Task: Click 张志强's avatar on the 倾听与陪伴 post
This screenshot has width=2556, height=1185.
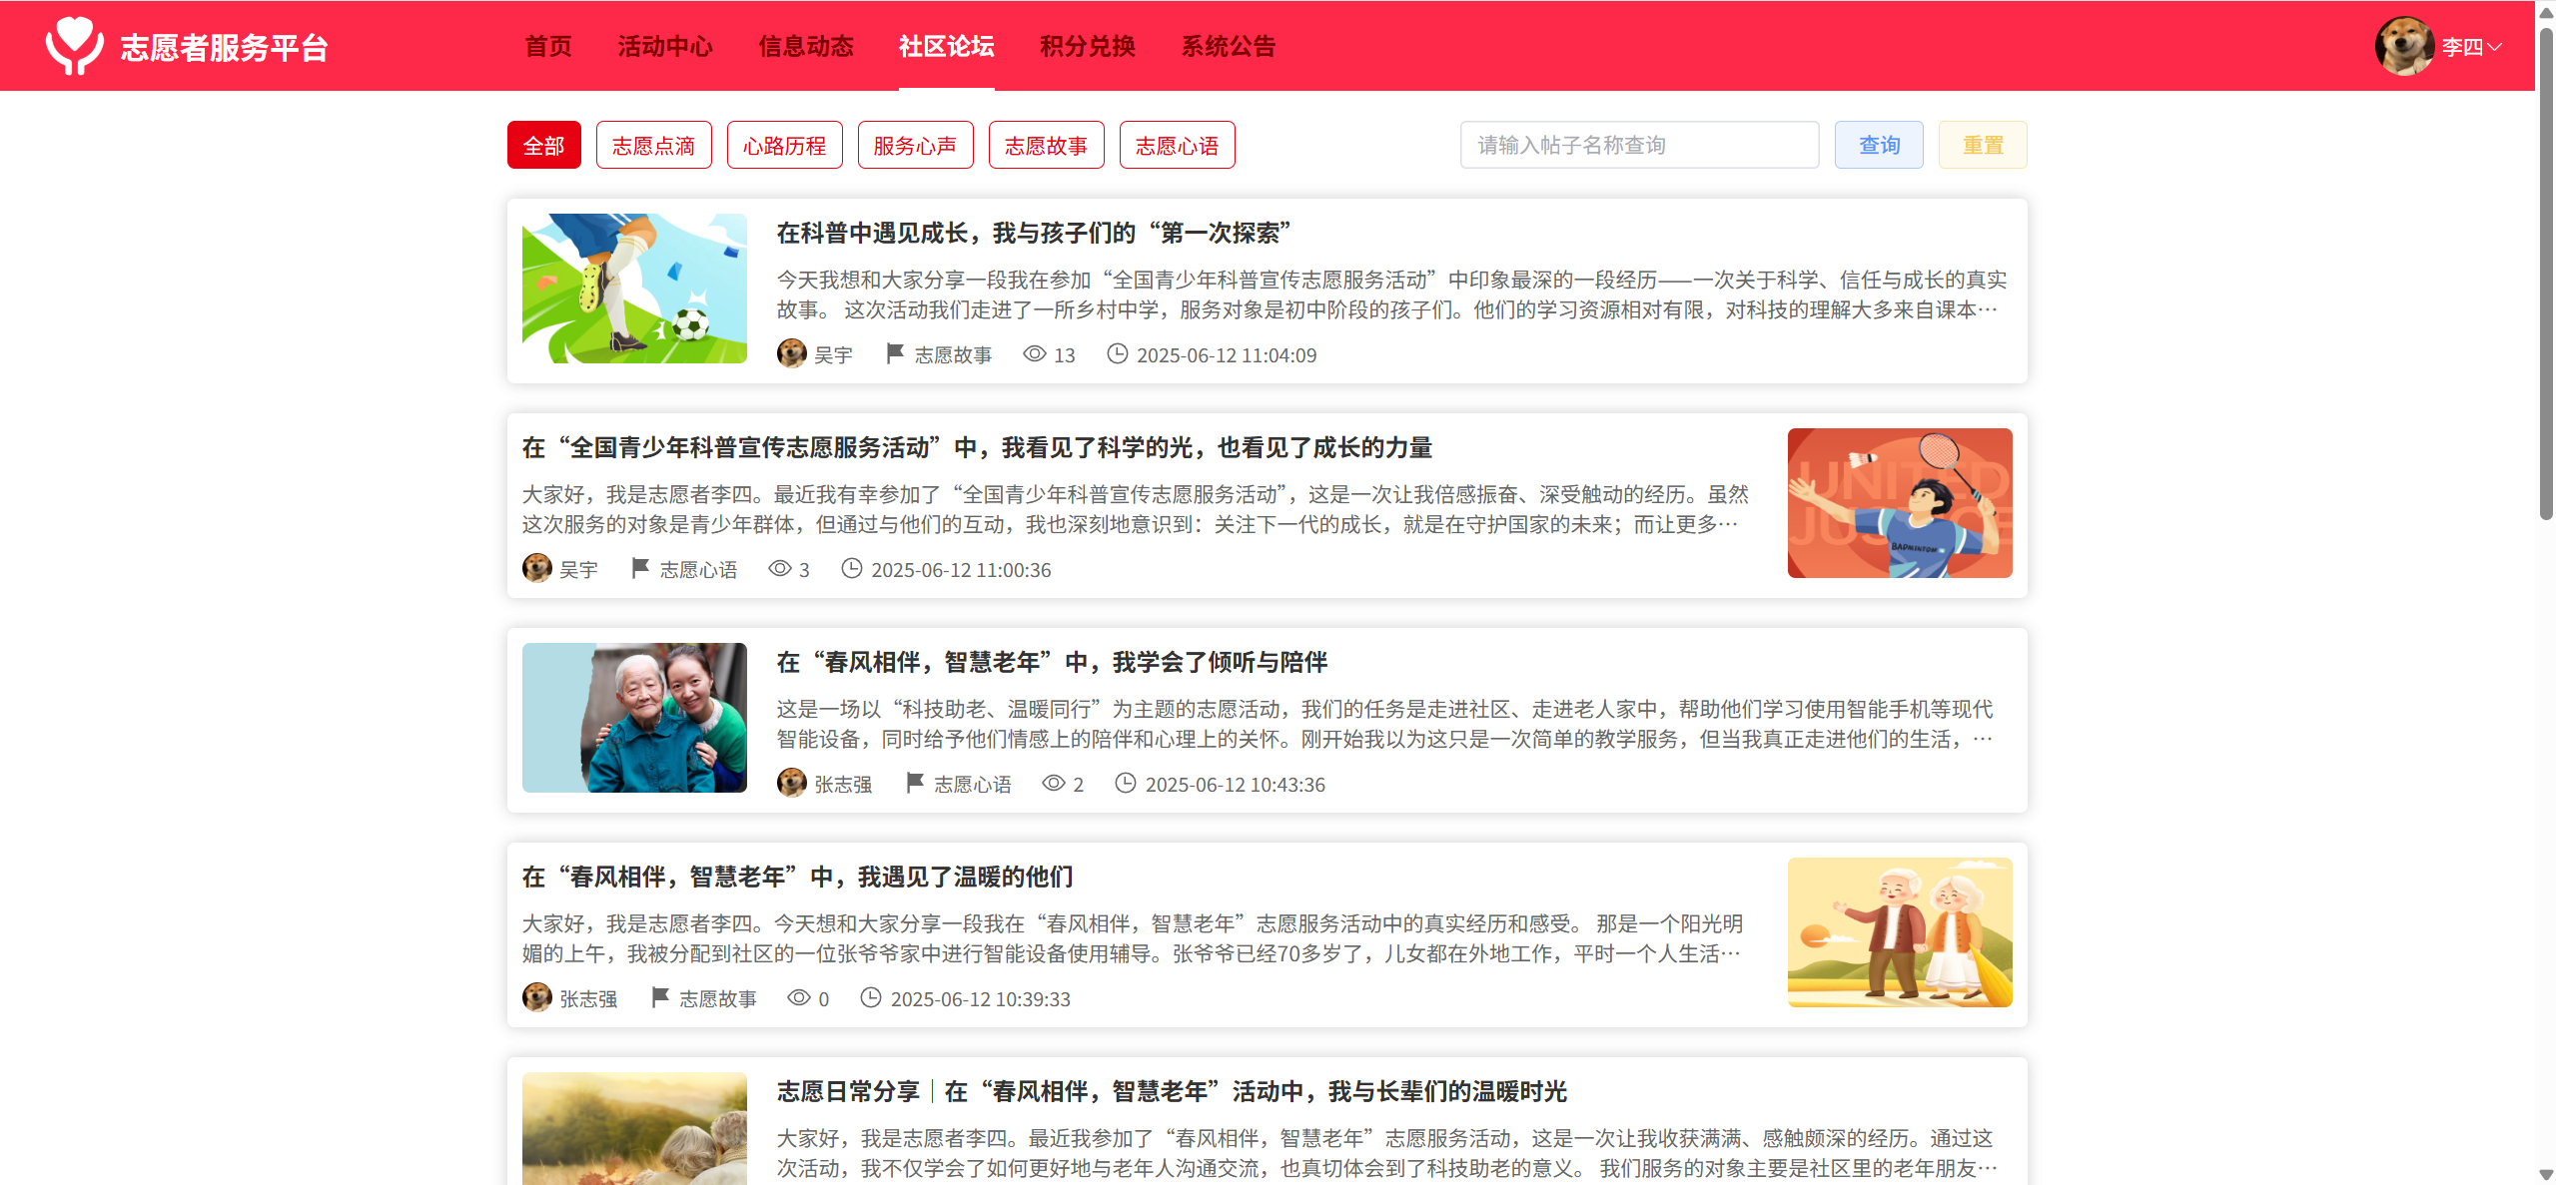Action: [x=792, y=784]
